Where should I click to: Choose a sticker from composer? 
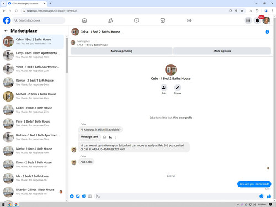click(84, 197)
